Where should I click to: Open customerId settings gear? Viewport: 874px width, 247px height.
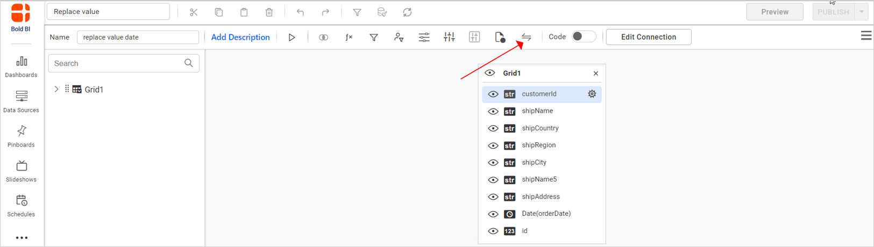[592, 94]
